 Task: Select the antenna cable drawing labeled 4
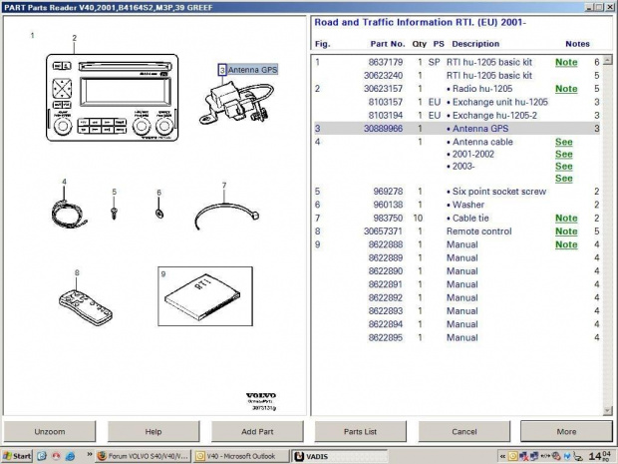tap(69, 214)
